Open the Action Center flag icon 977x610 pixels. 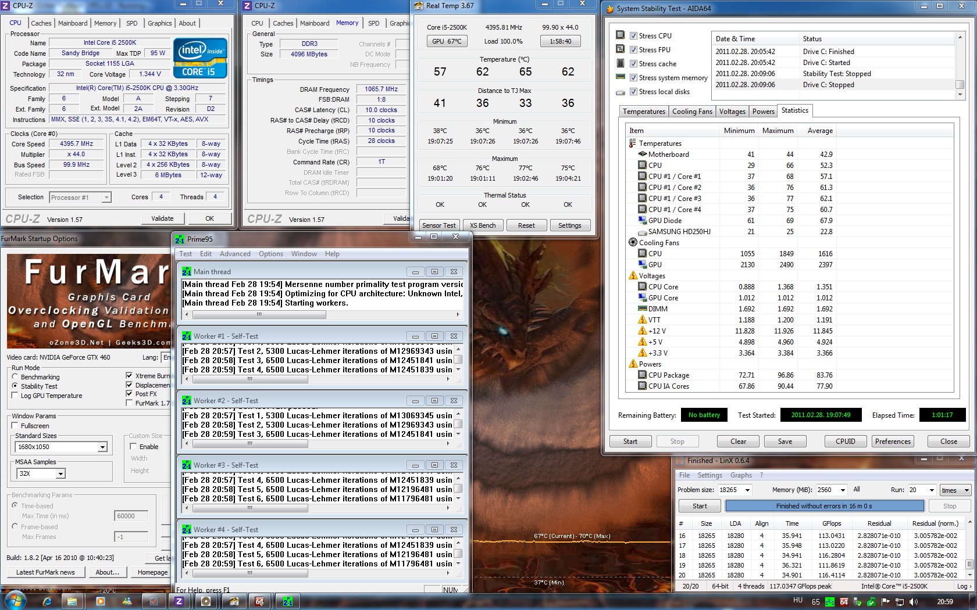click(886, 602)
